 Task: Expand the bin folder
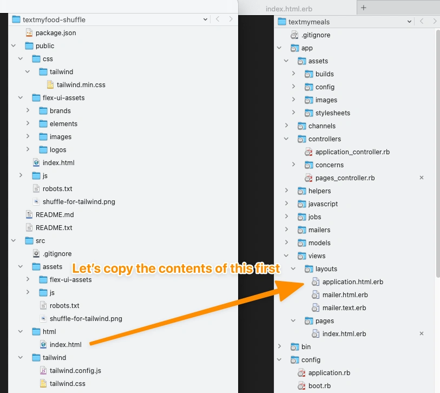279,347
